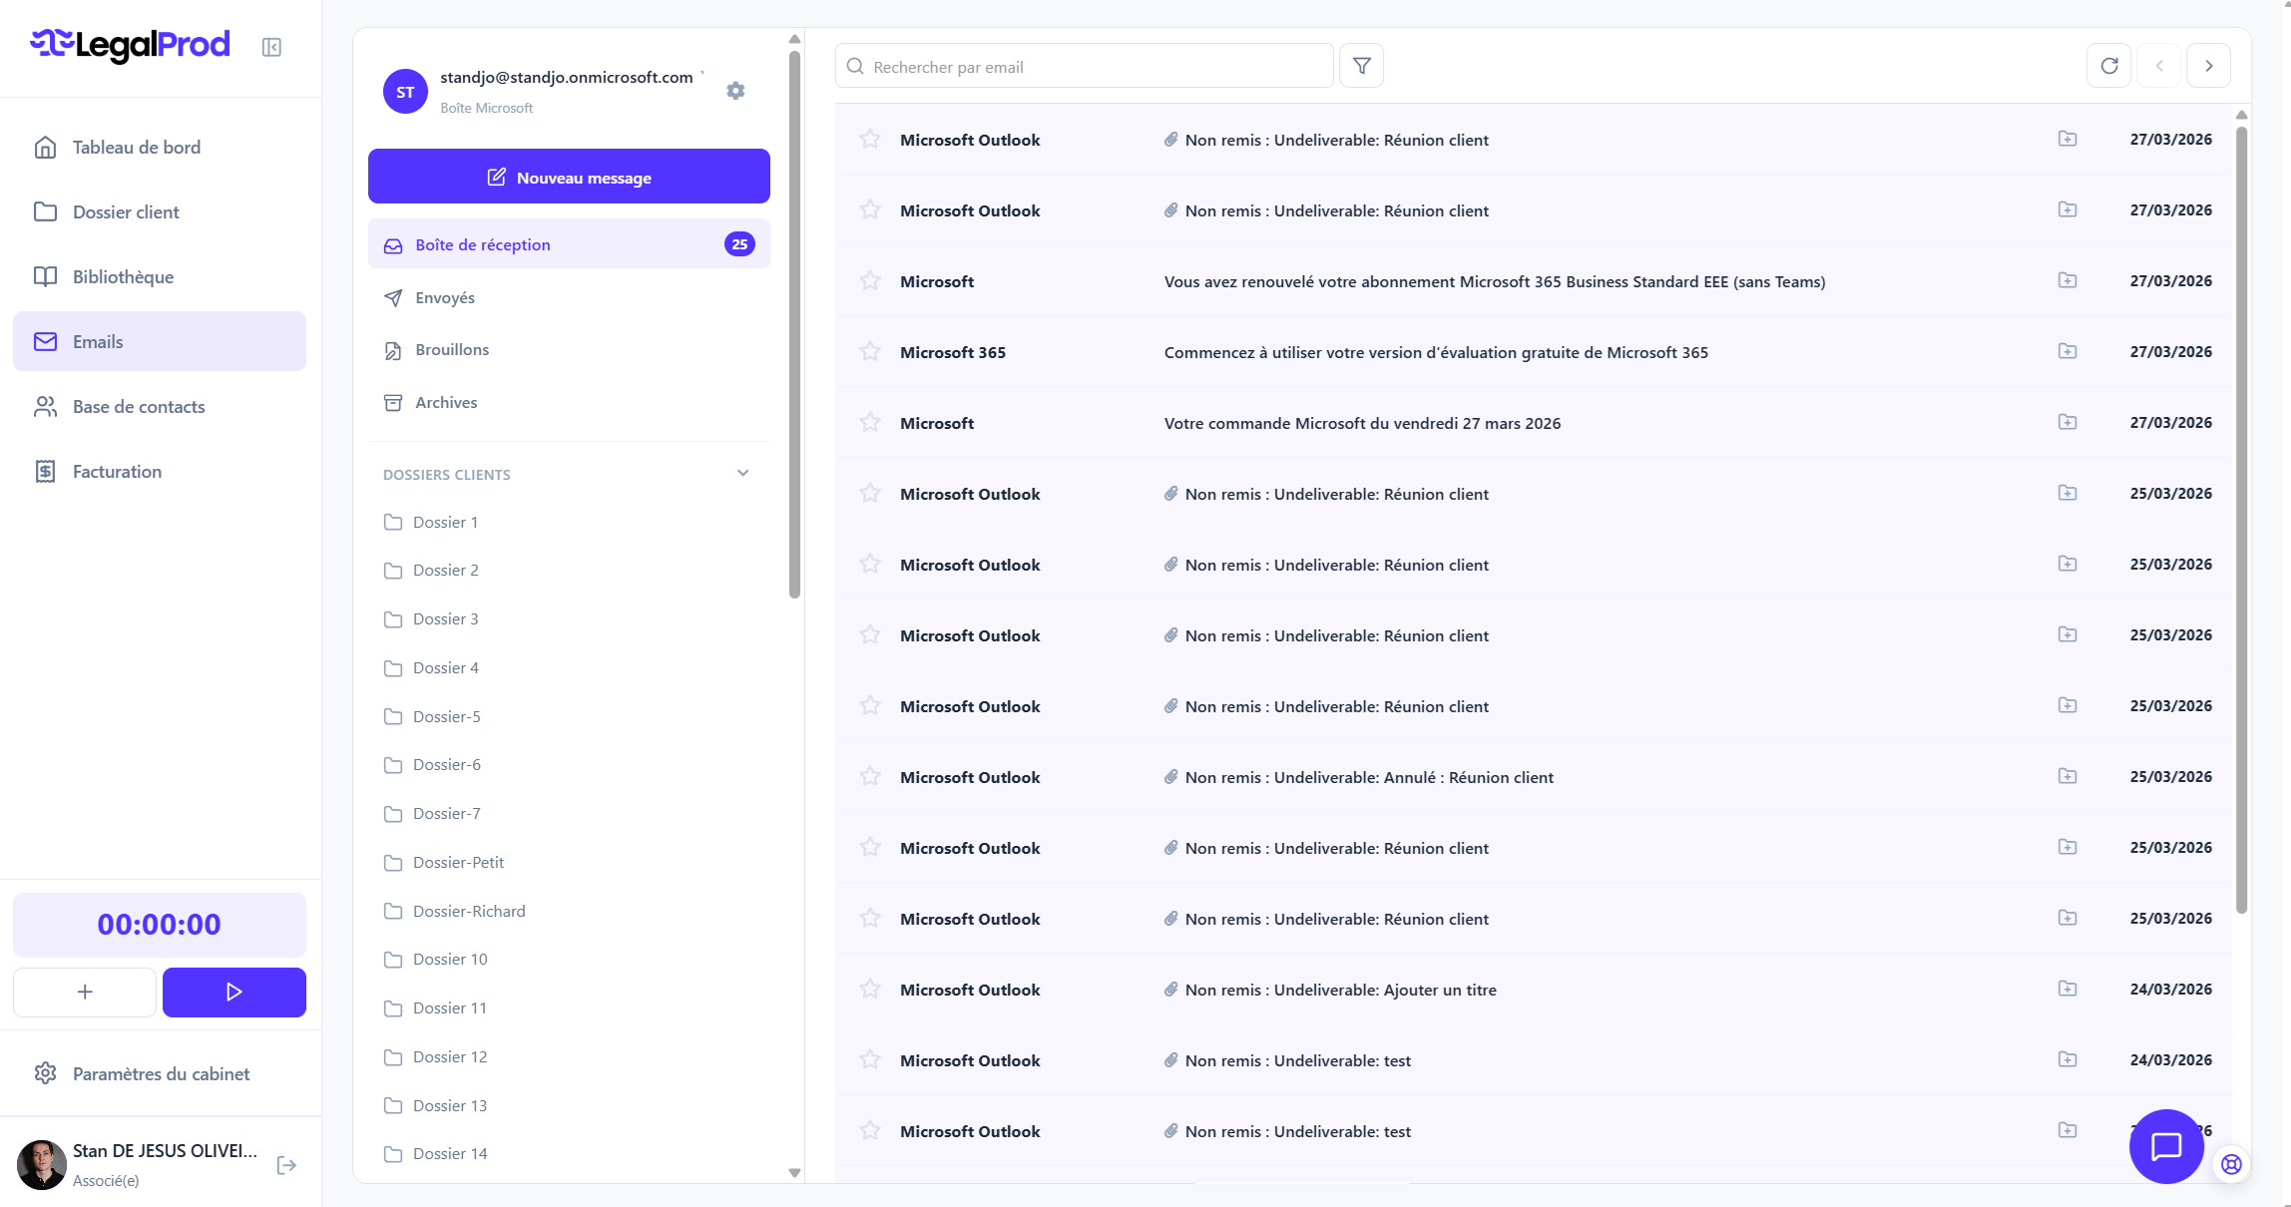
Task: Star the Microsoft 365 evaluation email
Action: click(870, 352)
